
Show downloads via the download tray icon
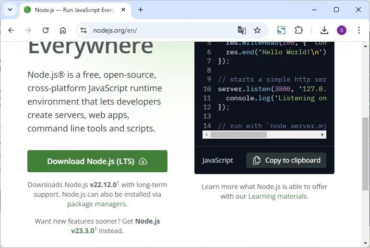pyautogui.click(x=324, y=30)
